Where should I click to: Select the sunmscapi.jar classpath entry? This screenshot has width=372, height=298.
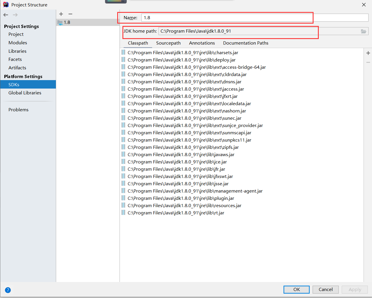tap(189, 133)
